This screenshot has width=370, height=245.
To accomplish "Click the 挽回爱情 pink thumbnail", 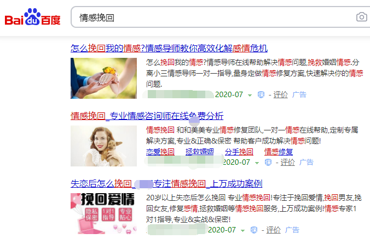I will coord(103,214).
